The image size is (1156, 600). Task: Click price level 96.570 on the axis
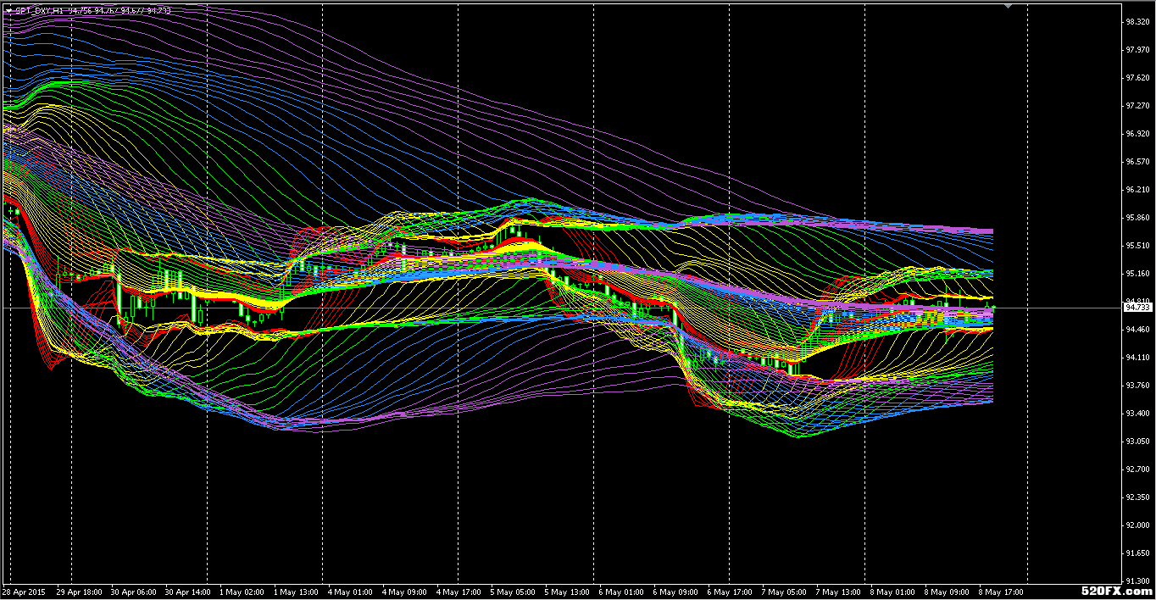coord(1138,162)
